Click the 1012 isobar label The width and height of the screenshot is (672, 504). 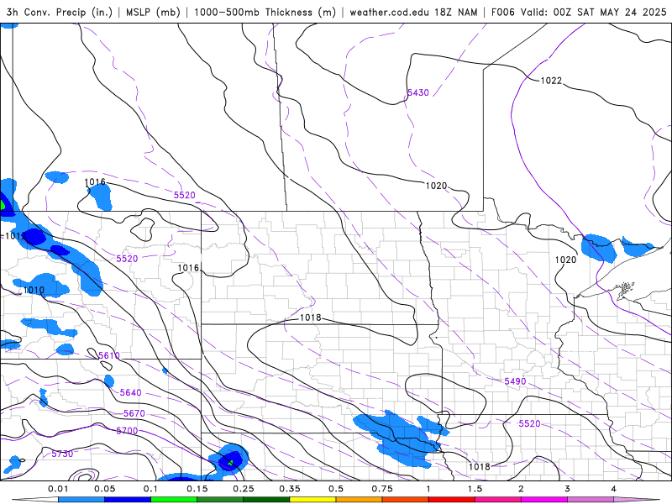15,236
